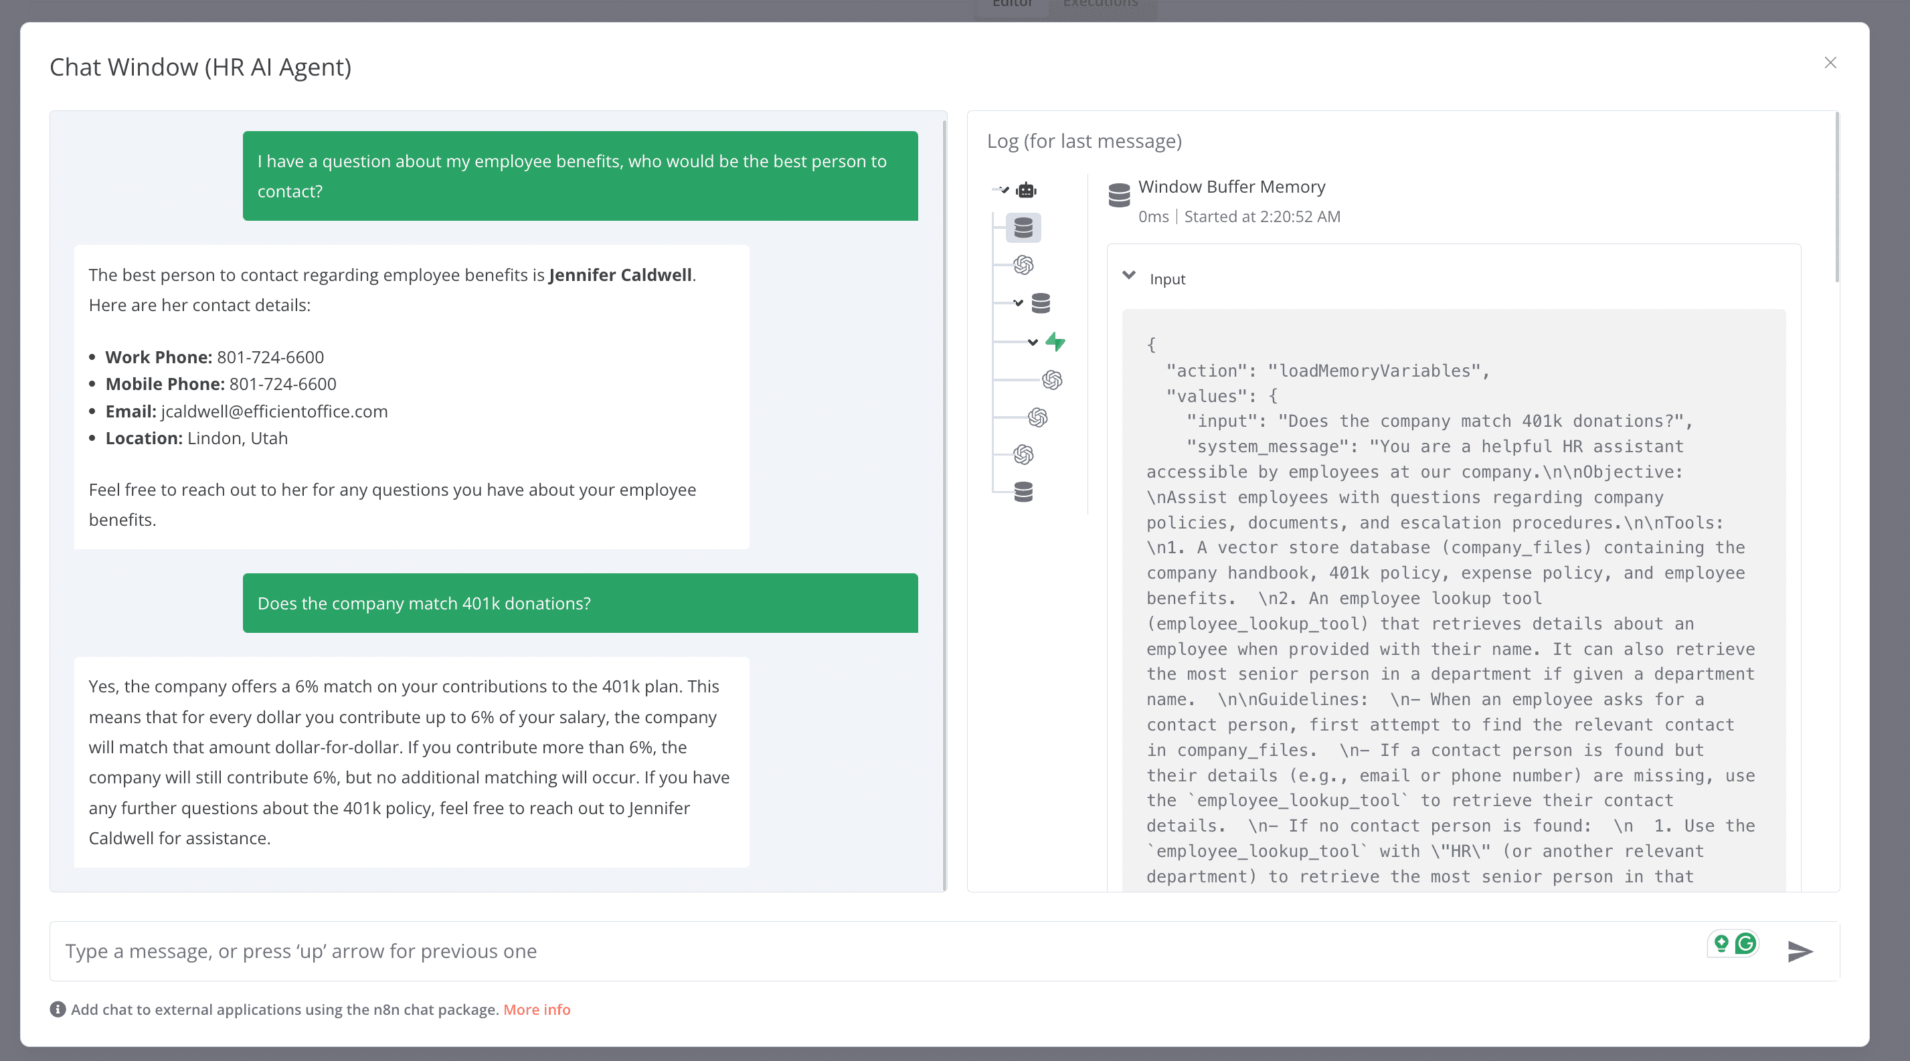Screen dimensions: 1910x1061
Task: Click the Started at 2:20:52 AM timestamp
Action: click(1262, 216)
